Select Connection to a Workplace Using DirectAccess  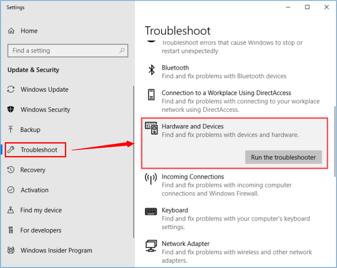coord(226,93)
